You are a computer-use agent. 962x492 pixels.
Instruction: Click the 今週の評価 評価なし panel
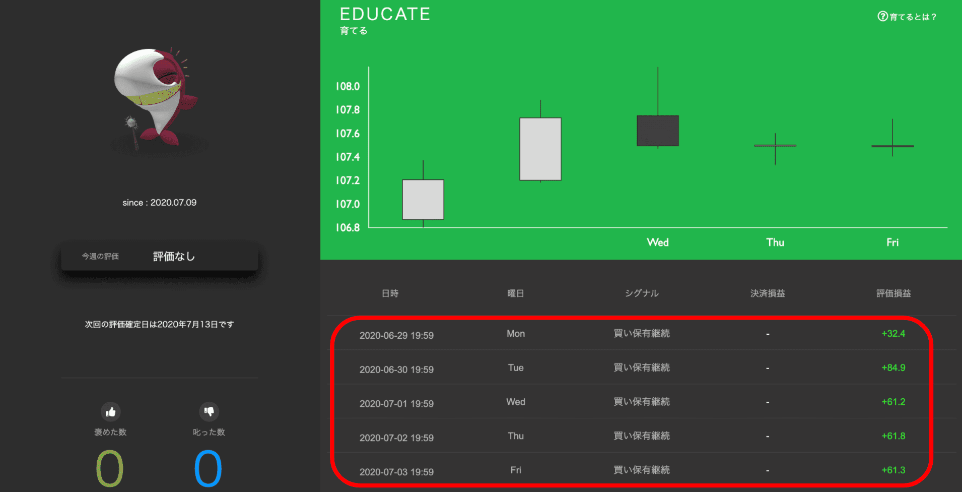tap(160, 256)
